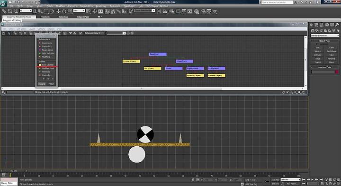Click the Pyramid primitive button

332,59
